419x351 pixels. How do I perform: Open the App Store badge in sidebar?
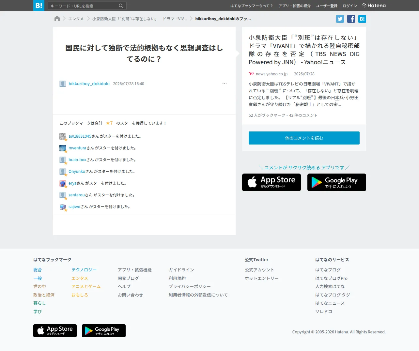pos(272,182)
